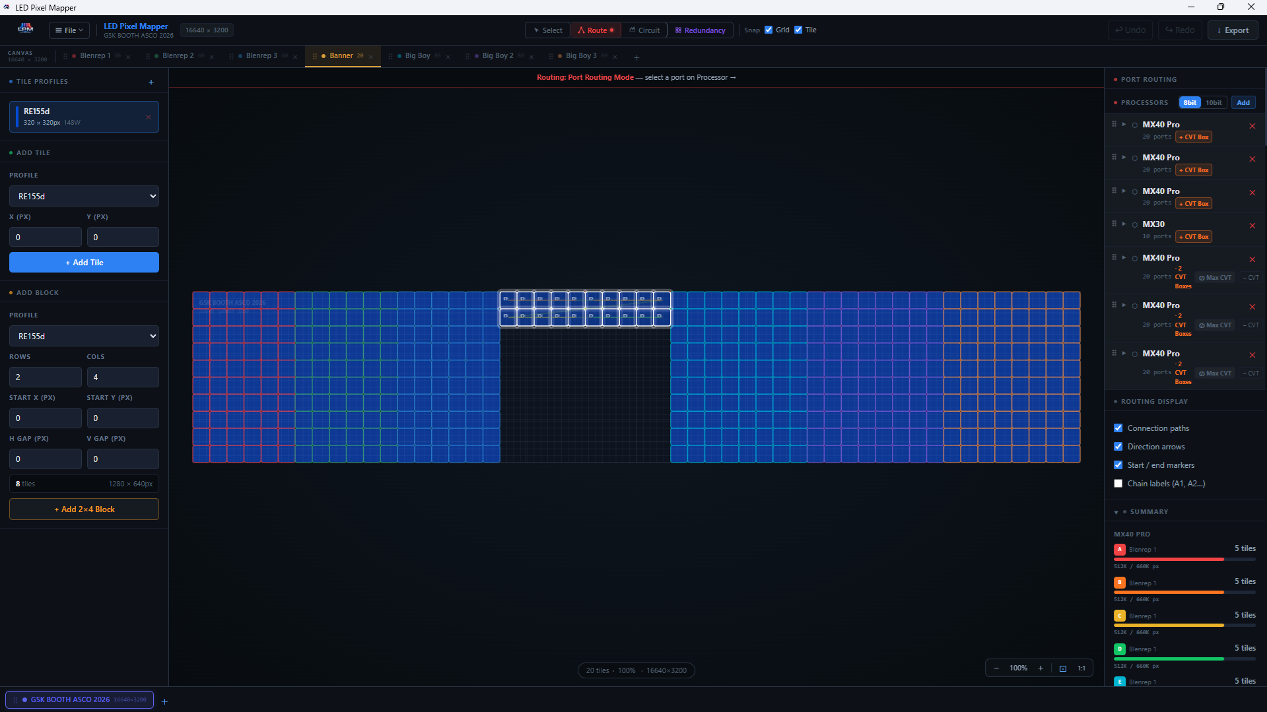Open the File menu
The height and width of the screenshot is (712, 1267).
(69, 30)
